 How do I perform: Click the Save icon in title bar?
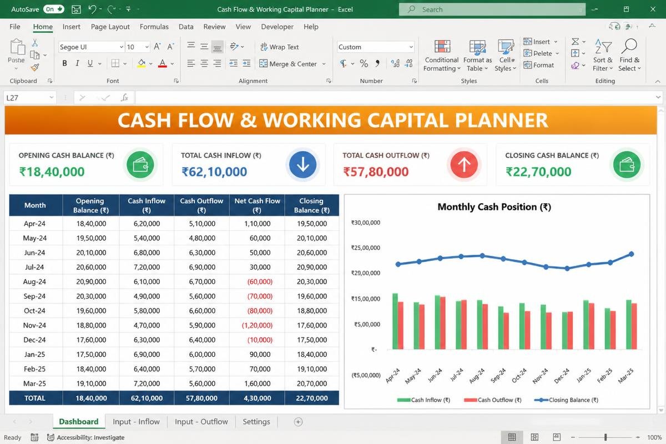point(76,9)
